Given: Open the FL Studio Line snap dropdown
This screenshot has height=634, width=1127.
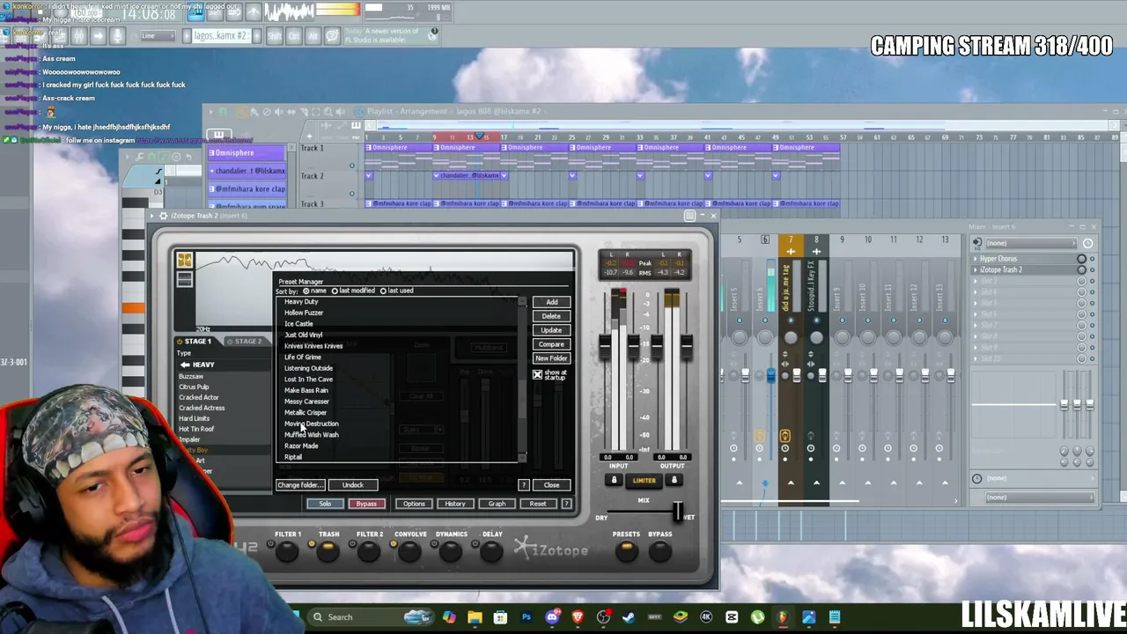Looking at the screenshot, I should tap(157, 36).
